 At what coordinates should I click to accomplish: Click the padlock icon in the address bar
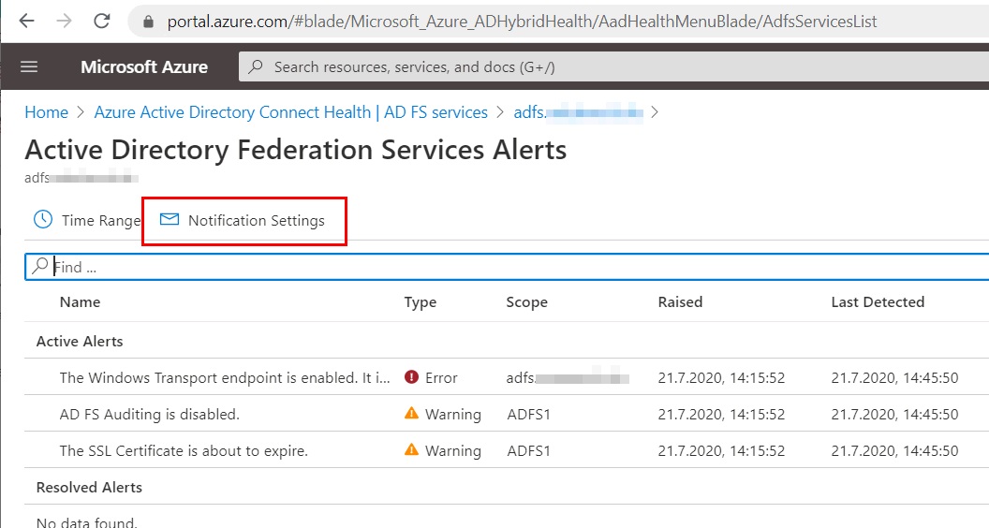[148, 22]
